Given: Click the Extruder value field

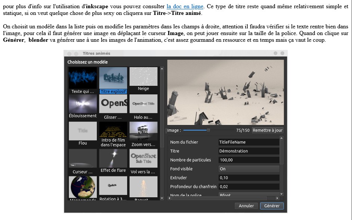Looking at the screenshot, I should [249, 177].
